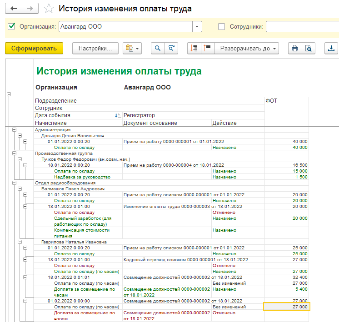Click the back navigation arrow
339x322 pixels.
(14, 9)
